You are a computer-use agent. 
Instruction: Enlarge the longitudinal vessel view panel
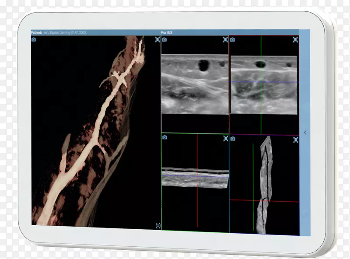pyautogui.click(x=226, y=138)
